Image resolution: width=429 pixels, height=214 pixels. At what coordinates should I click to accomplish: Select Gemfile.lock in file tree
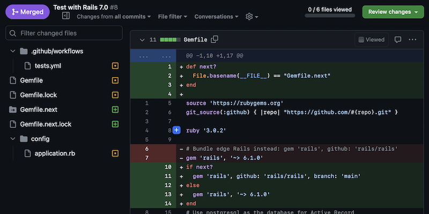tap(39, 95)
